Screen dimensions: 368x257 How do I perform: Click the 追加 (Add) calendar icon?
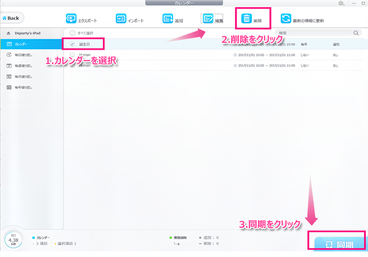click(168, 19)
